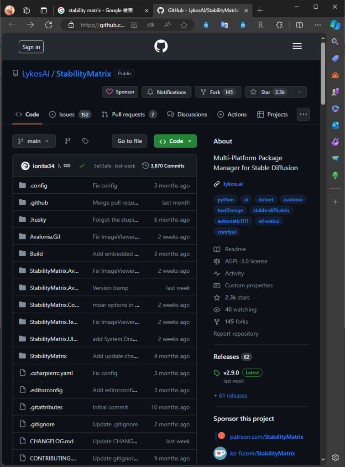Expand the Star lists dropdown arrow

[300, 92]
